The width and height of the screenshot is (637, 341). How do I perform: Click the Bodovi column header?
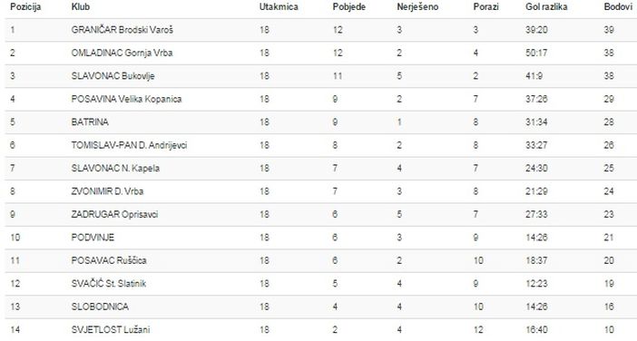point(618,7)
